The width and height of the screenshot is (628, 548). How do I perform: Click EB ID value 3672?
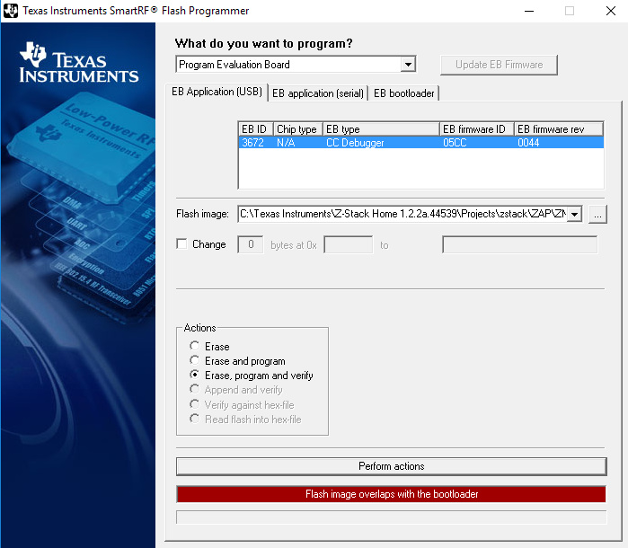(x=252, y=143)
